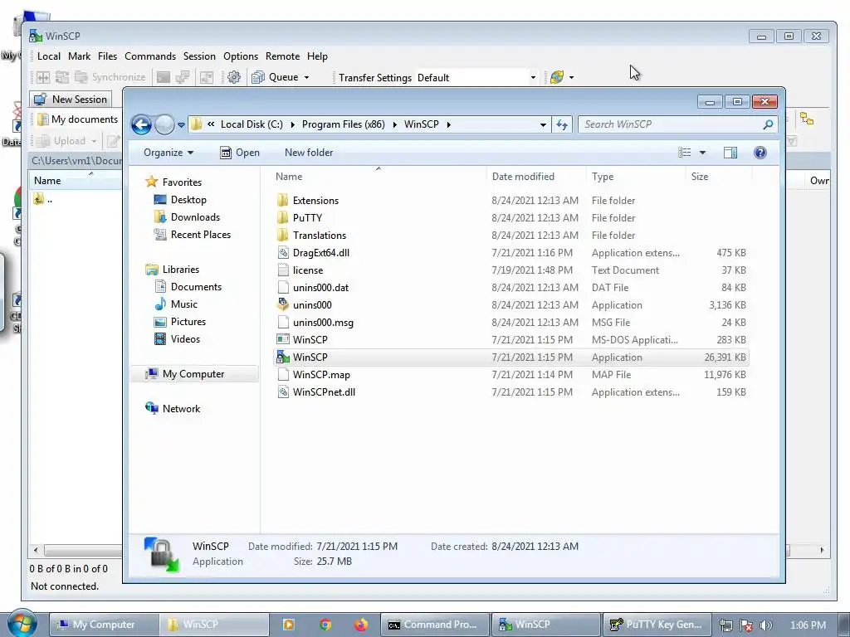Sort files by the Name column header
The height and width of the screenshot is (637, 850).
(379, 177)
